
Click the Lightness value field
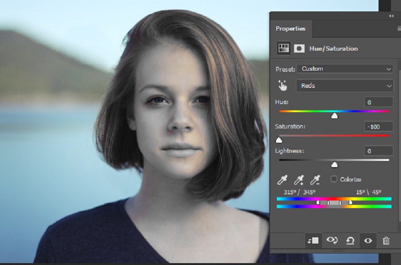[379, 151]
